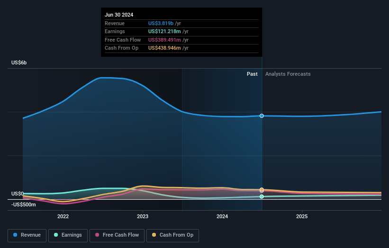
Task: Click the US$438.946m cash from op value
Action: click(x=164, y=48)
